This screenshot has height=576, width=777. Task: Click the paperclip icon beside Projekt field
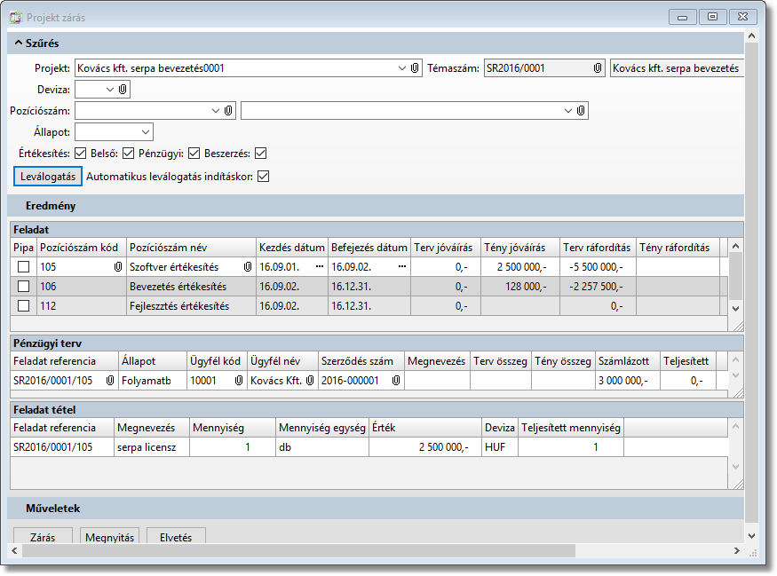(x=415, y=68)
